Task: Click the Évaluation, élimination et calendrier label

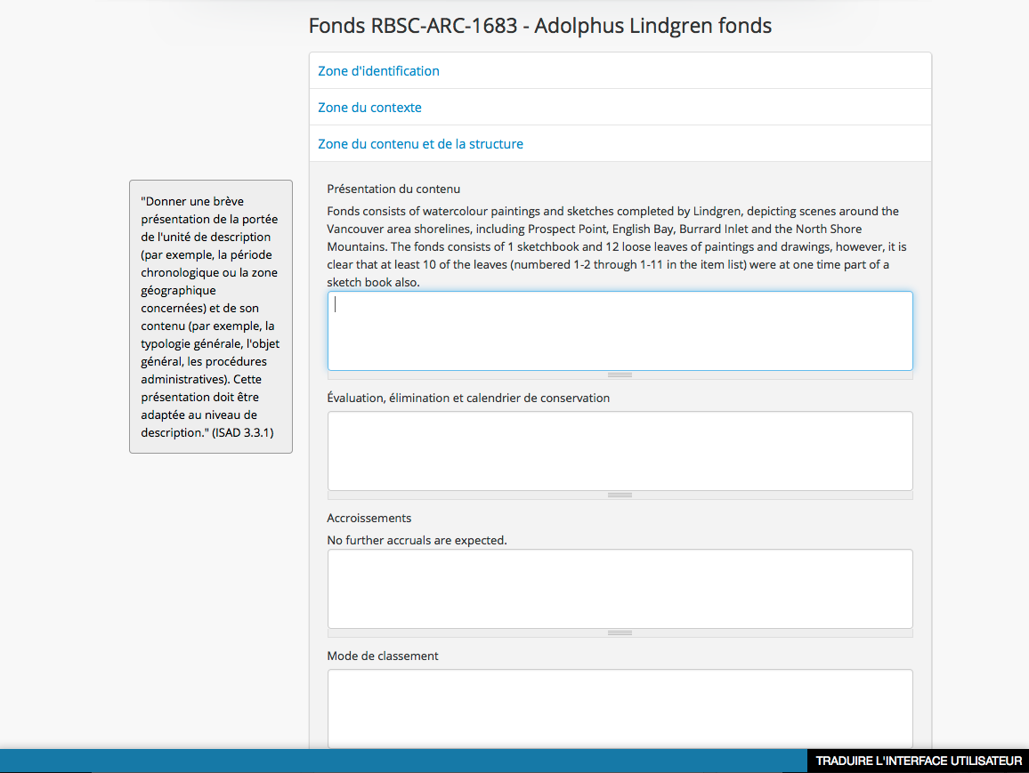Action: tap(468, 398)
